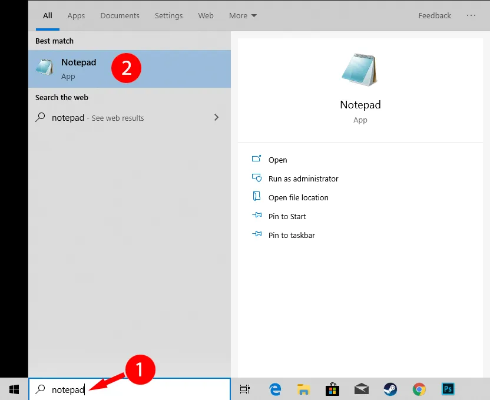Click the Task View icon
Image resolution: width=490 pixels, height=400 pixels.
click(x=245, y=389)
